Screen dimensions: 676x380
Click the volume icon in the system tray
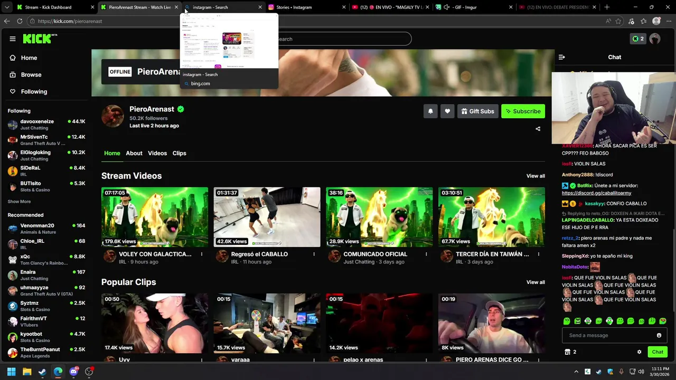(641, 372)
